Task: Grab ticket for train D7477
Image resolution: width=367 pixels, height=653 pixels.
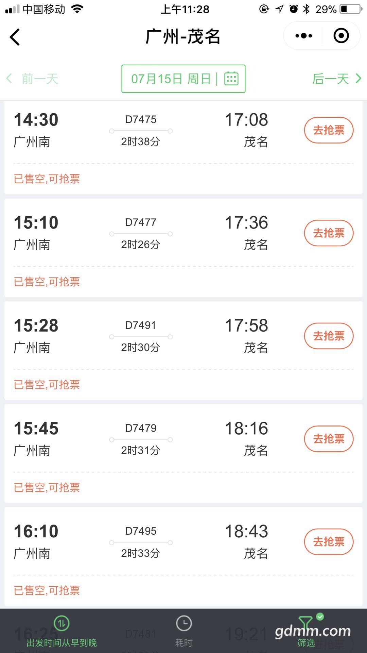Action: pos(329,233)
